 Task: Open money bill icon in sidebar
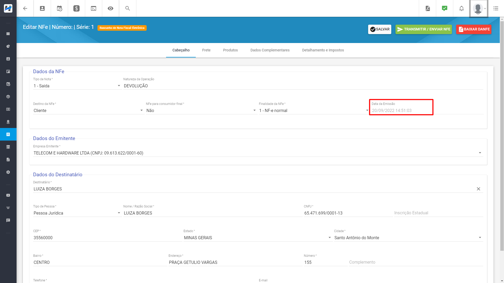[x=8, y=109]
